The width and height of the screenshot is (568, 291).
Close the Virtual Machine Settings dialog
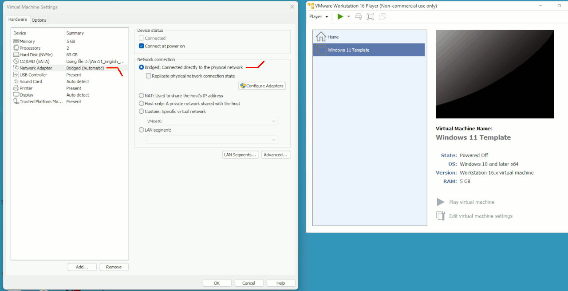tap(292, 7)
